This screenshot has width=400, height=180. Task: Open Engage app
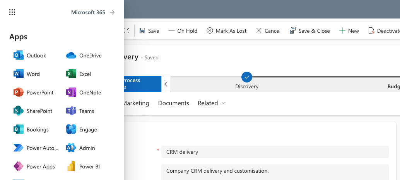[x=81, y=130]
